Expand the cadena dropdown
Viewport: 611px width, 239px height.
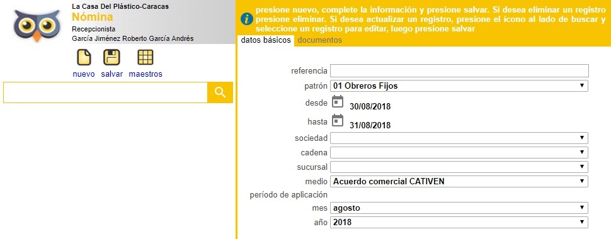pos(459,152)
